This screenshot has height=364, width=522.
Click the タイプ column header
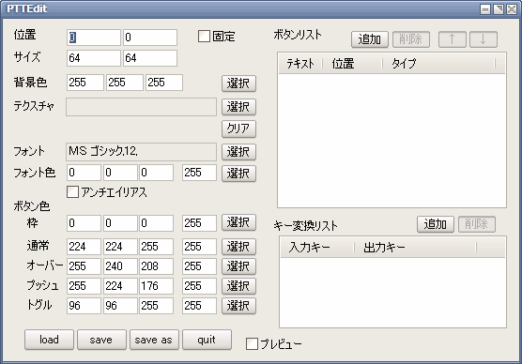tap(438, 63)
